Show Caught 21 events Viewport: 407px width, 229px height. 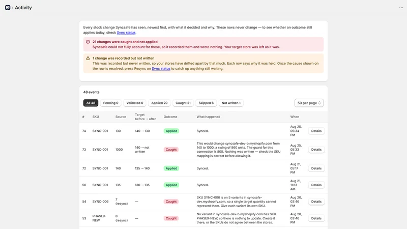coord(183,103)
